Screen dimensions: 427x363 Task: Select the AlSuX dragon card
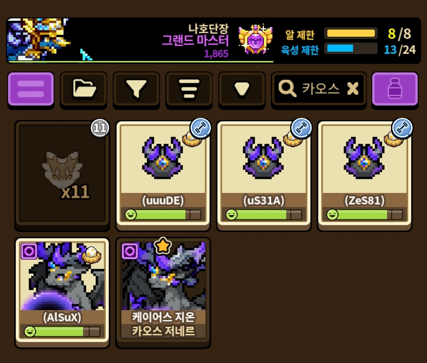pos(62,291)
